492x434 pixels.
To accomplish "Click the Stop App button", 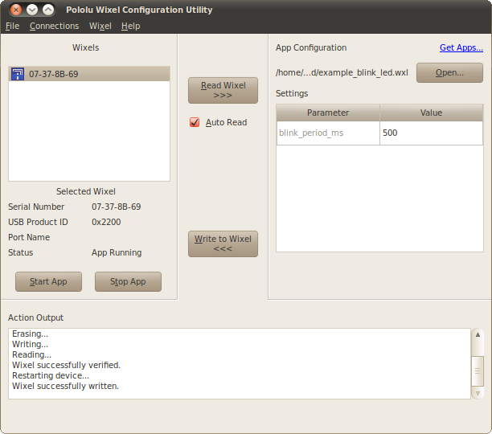I will click(128, 281).
